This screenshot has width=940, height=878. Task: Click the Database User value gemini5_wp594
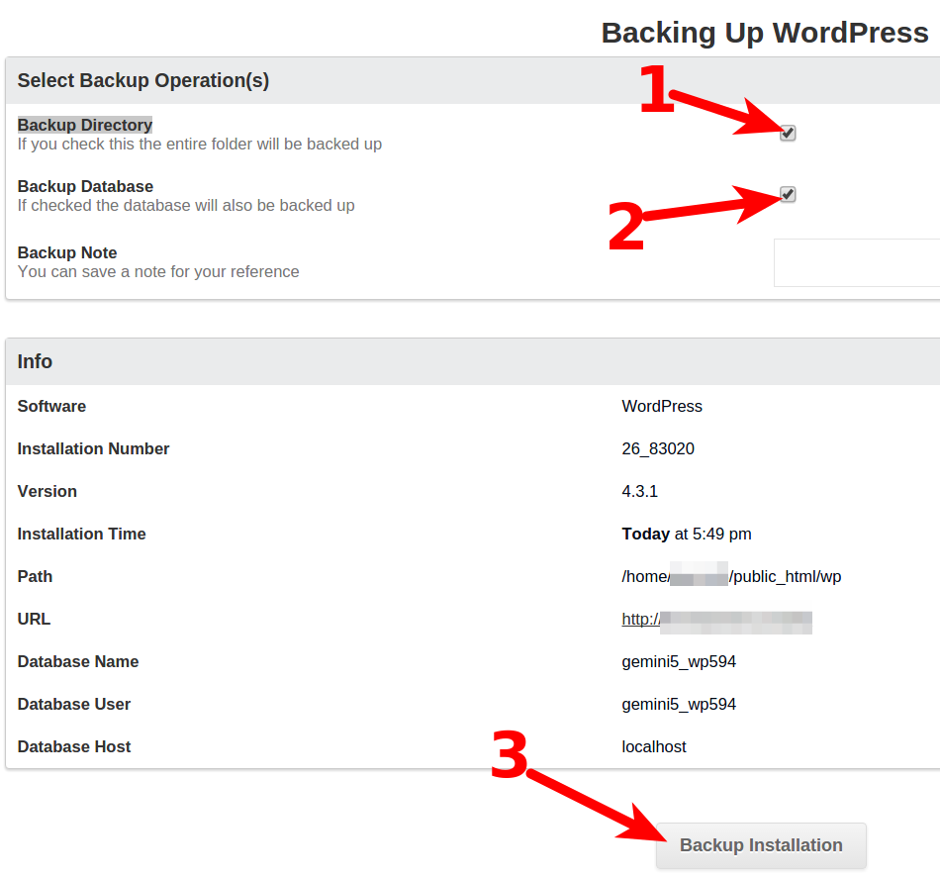679,704
